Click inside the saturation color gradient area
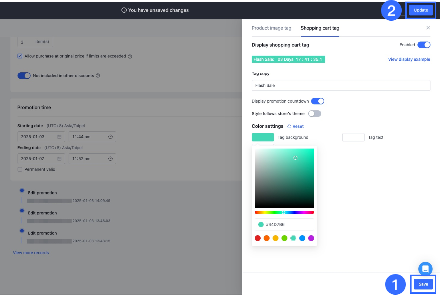This screenshot has width=440, height=295. click(x=284, y=178)
